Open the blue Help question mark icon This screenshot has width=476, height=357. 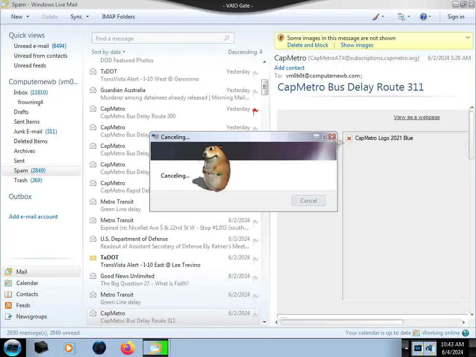pyautogui.click(x=423, y=17)
